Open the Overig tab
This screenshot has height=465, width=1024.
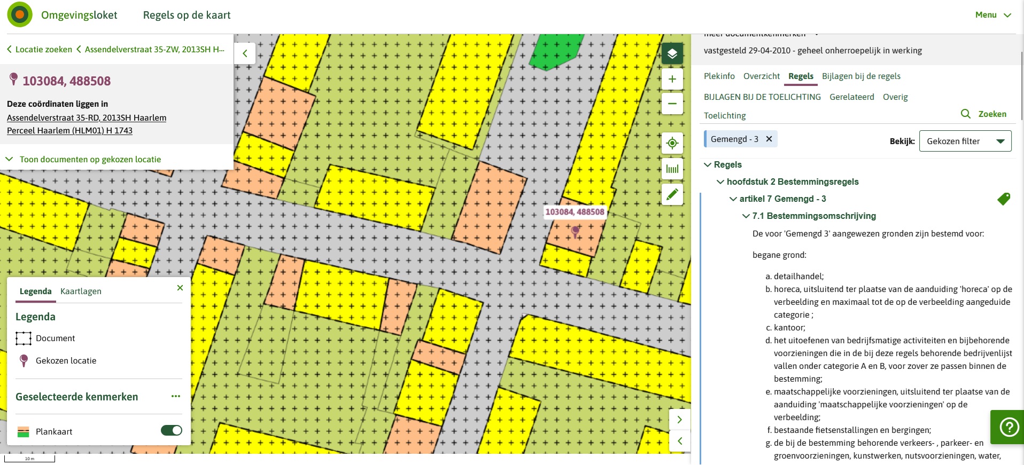pyautogui.click(x=895, y=97)
